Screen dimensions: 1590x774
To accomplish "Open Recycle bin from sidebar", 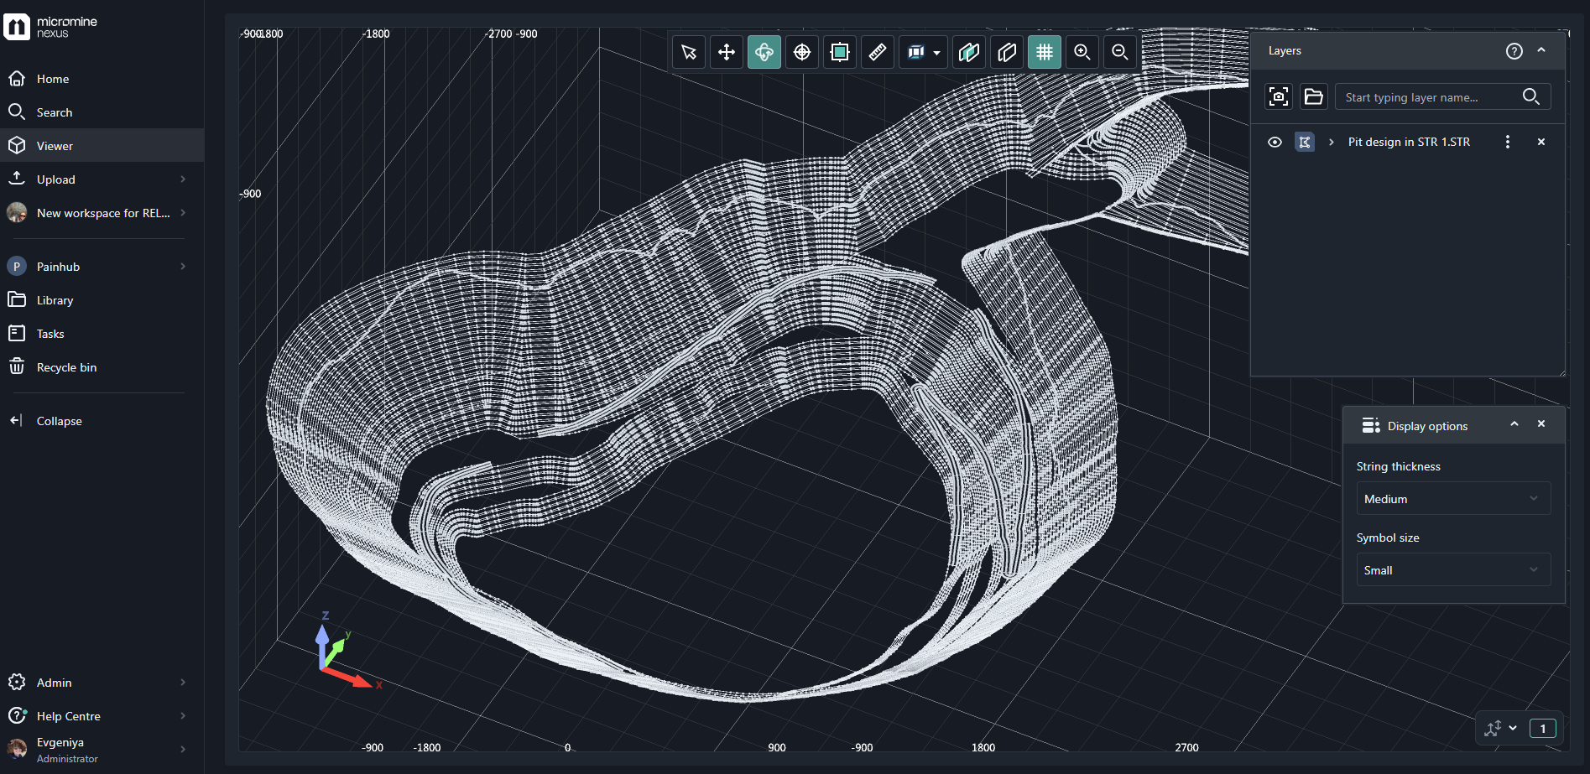I will click(66, 367).
